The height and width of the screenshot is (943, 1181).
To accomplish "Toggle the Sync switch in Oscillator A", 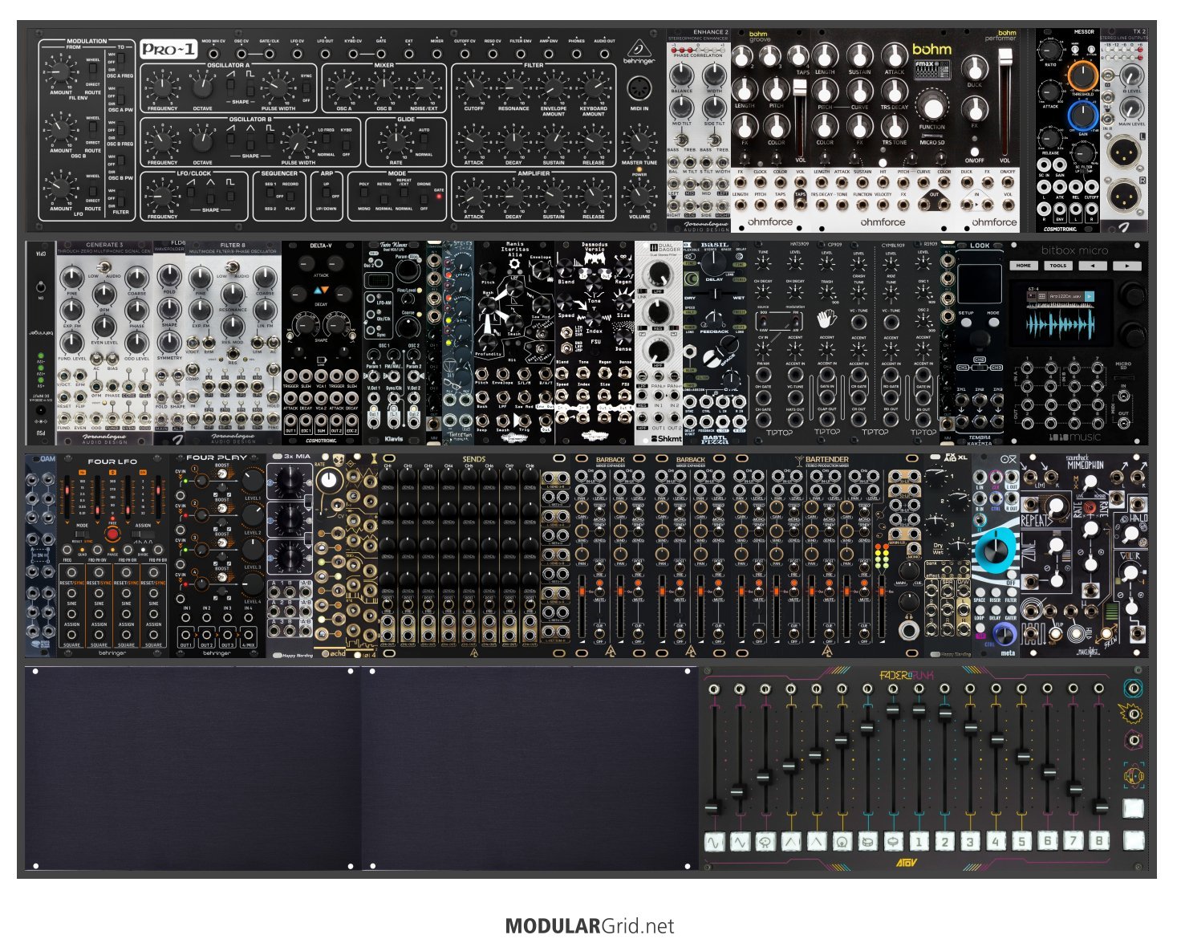I will click(x=306, y=87).
